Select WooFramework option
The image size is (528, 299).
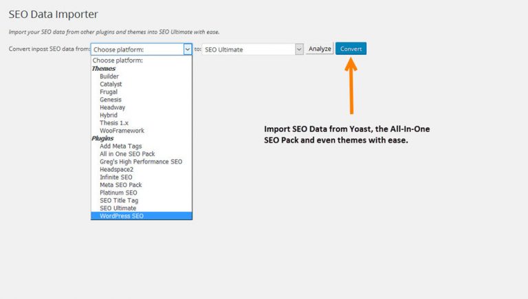[122, 131]
